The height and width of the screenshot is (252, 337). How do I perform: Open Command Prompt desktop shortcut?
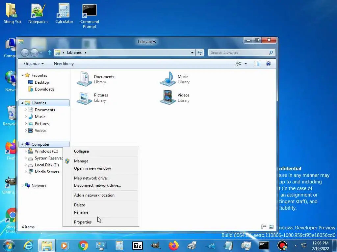[x=90, y=16]
